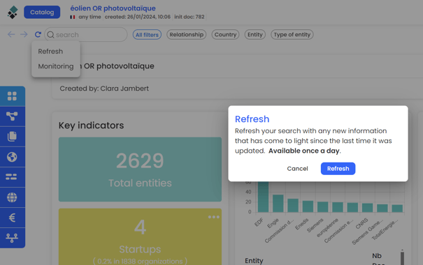Expand the Type of entity filter
This screenshot has width=423, height=265.
[x=292, y=34]
